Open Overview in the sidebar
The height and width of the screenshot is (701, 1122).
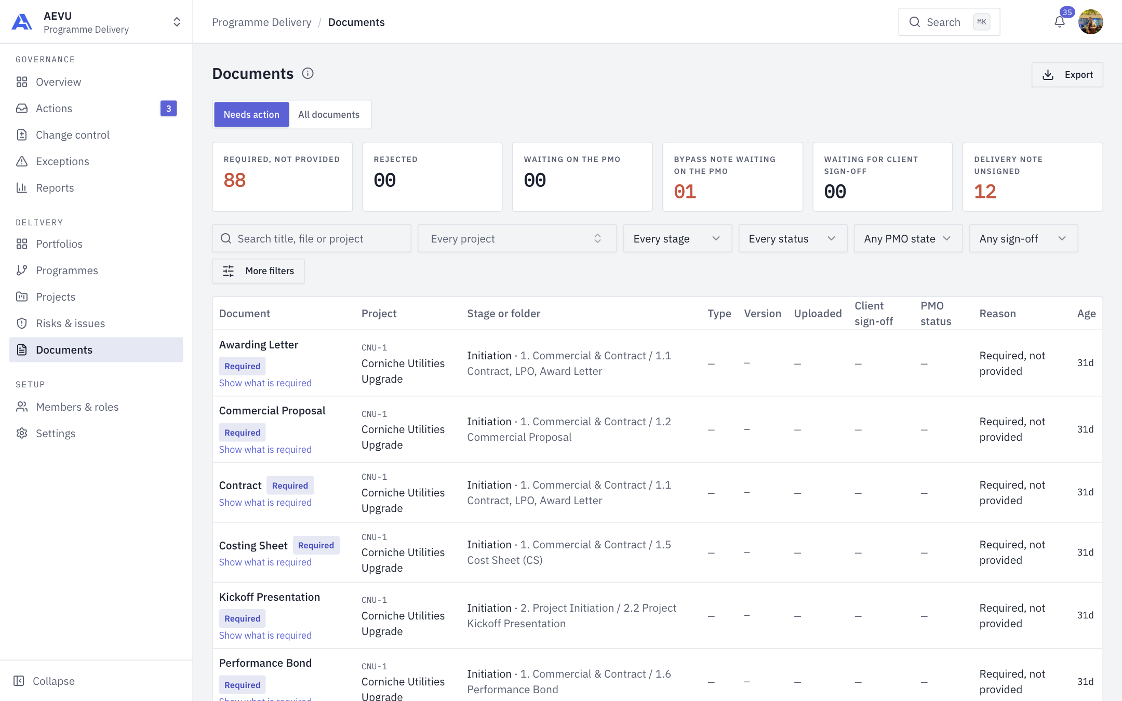pyautogui.click(x=96, y=82)
